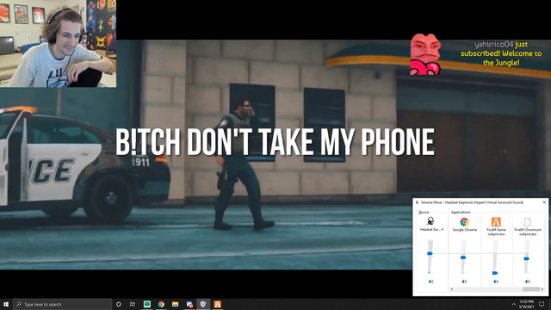Click the Google Chrome icon in Volume Mixer
This screenshot has width=551, height=310.
[464, 222]
